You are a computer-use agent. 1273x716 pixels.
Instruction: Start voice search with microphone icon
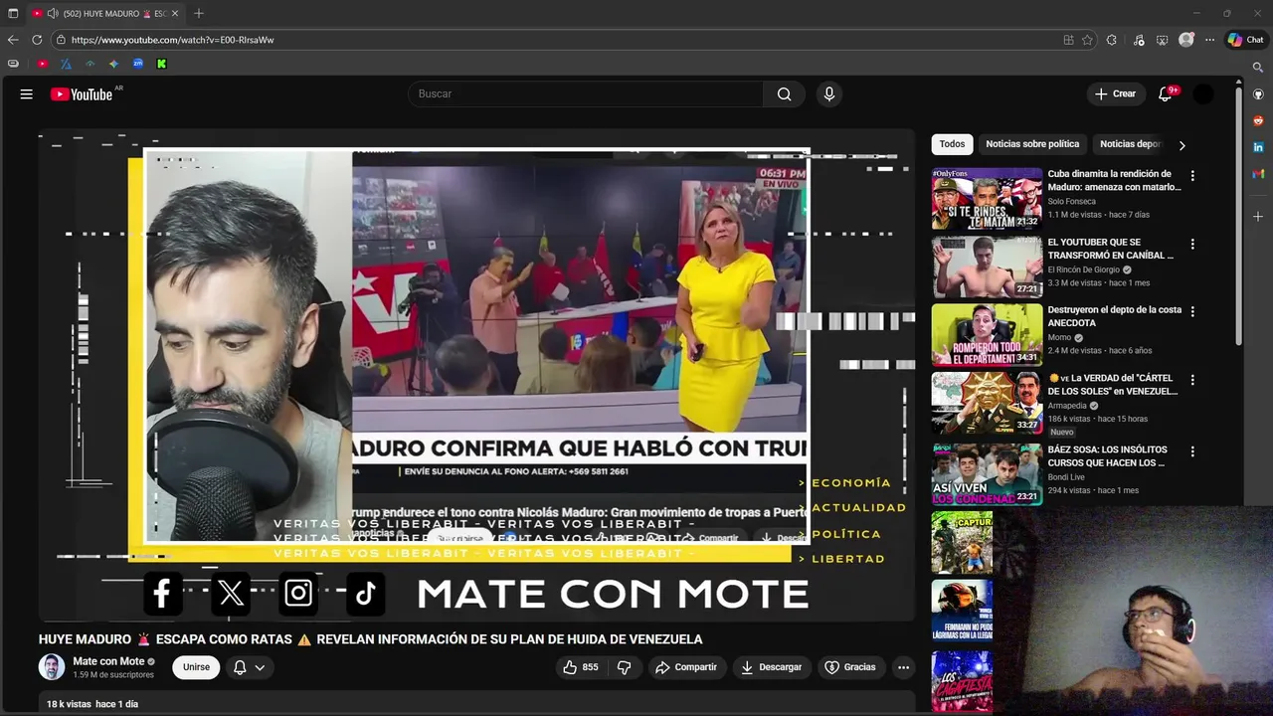coord(829,93)
